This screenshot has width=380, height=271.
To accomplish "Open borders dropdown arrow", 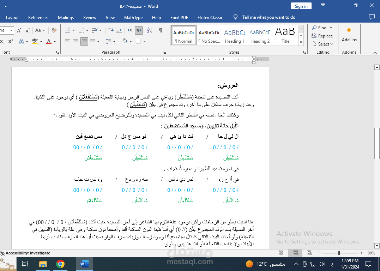I will click(144, 41).
